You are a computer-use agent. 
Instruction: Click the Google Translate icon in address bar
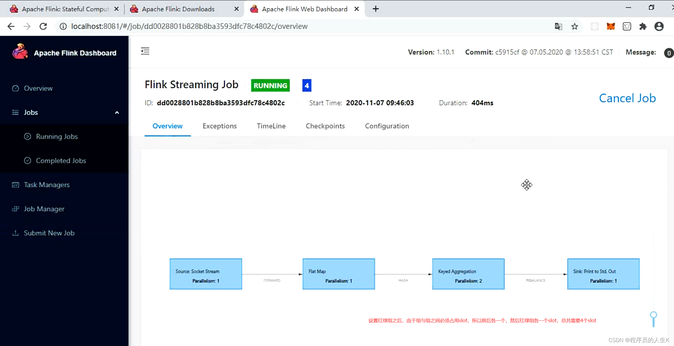point(558,27)
